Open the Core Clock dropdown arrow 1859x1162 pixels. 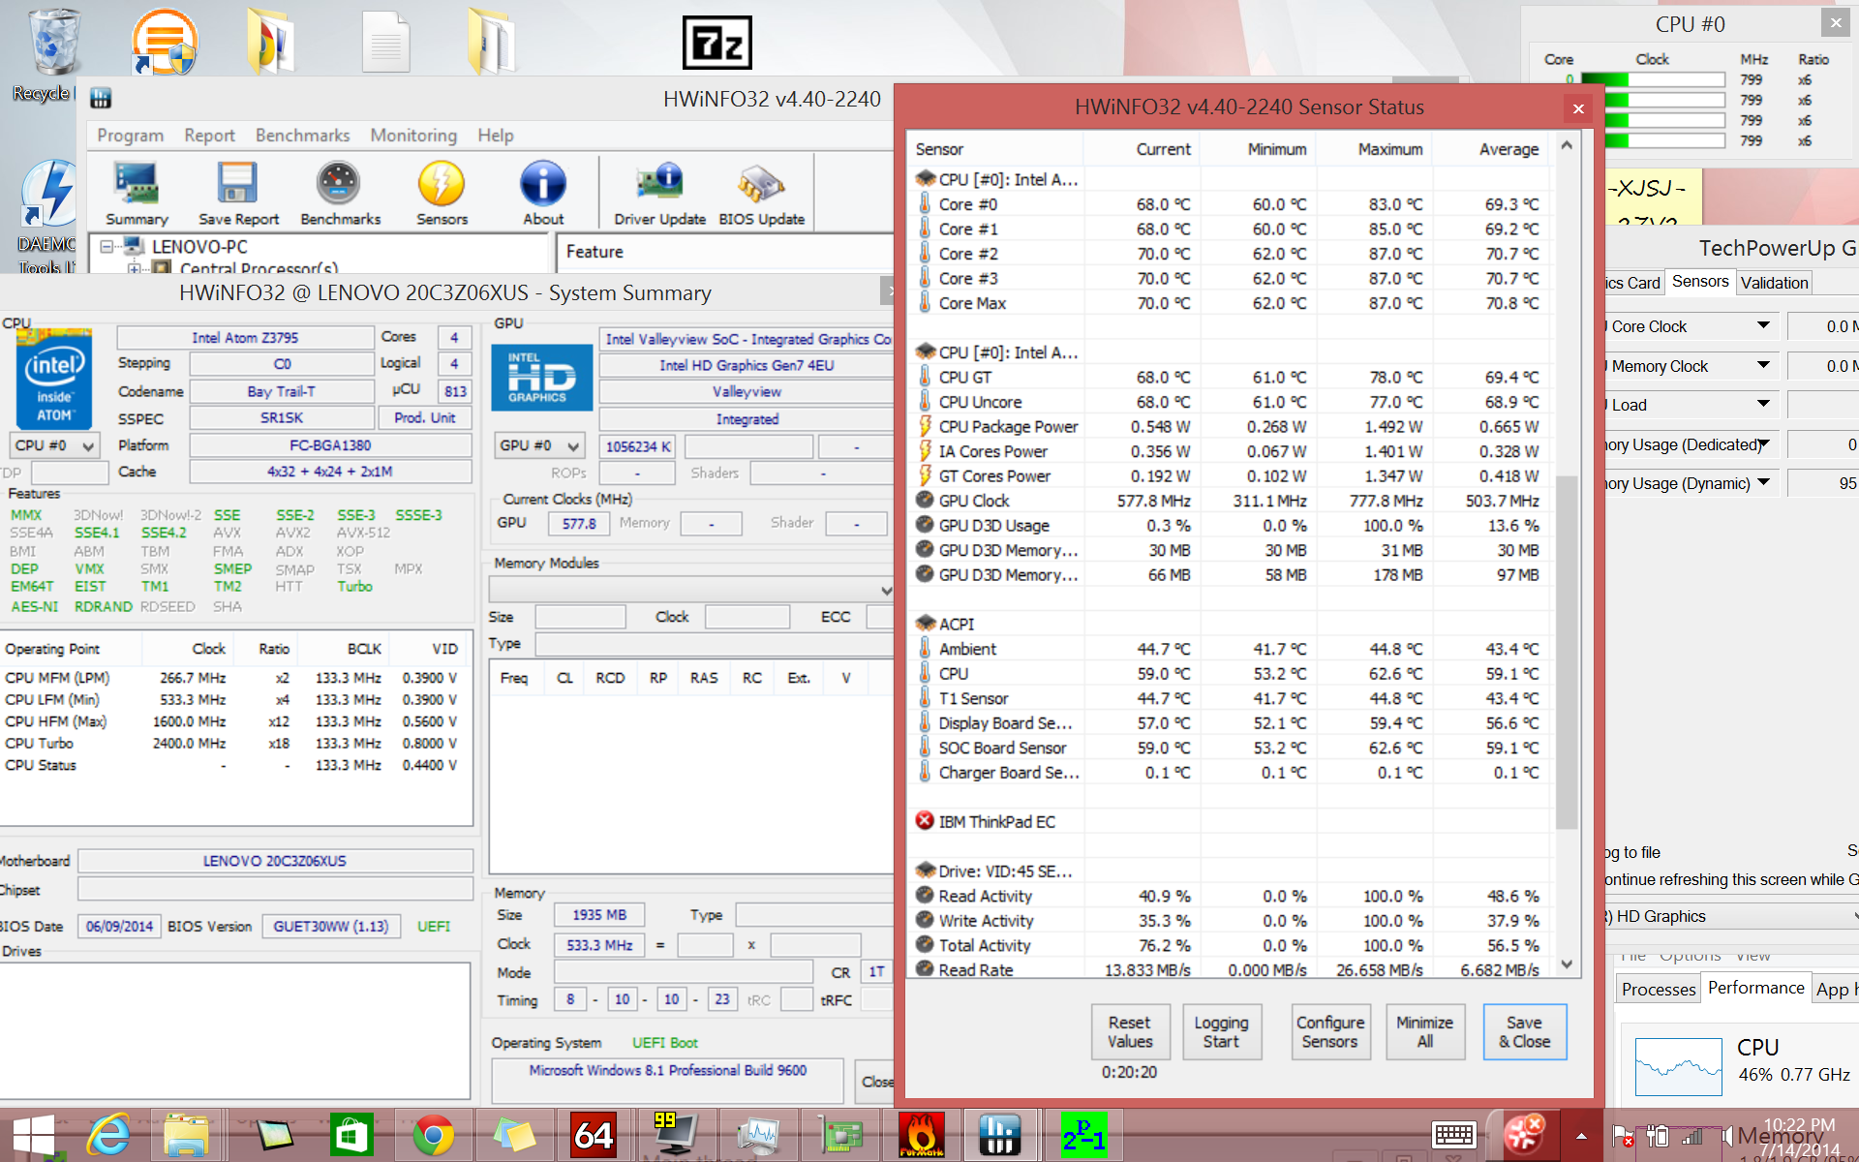click(1763, 326)
